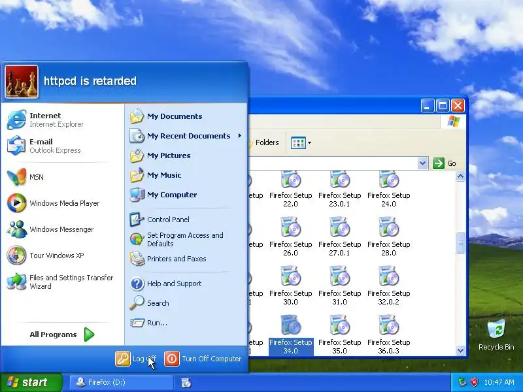Click scrollbar up arrow in Explorer window
The image size is (523, 392).
click(x=460, y=176)
